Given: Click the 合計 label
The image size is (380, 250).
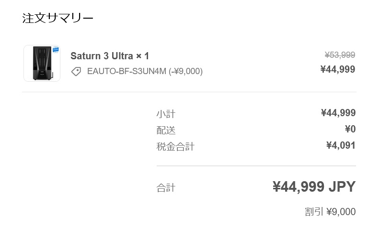Looking at the screenshot, I should click(166, 188).
